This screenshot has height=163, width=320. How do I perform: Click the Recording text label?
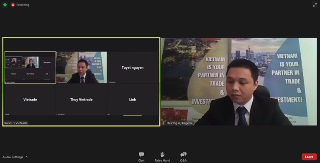click(x=23, y=5)
